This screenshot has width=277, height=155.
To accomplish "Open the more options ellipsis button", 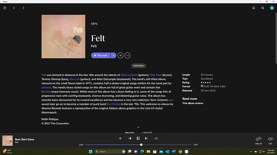I will [127, 56].
